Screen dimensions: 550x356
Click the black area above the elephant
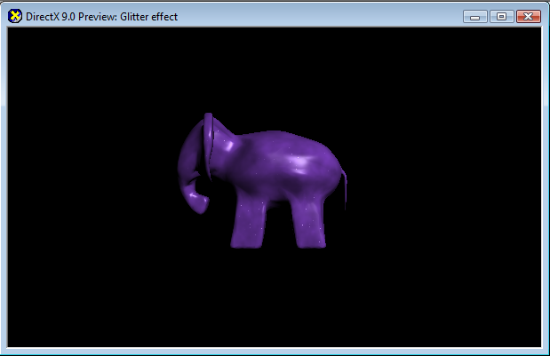point(275,71)
